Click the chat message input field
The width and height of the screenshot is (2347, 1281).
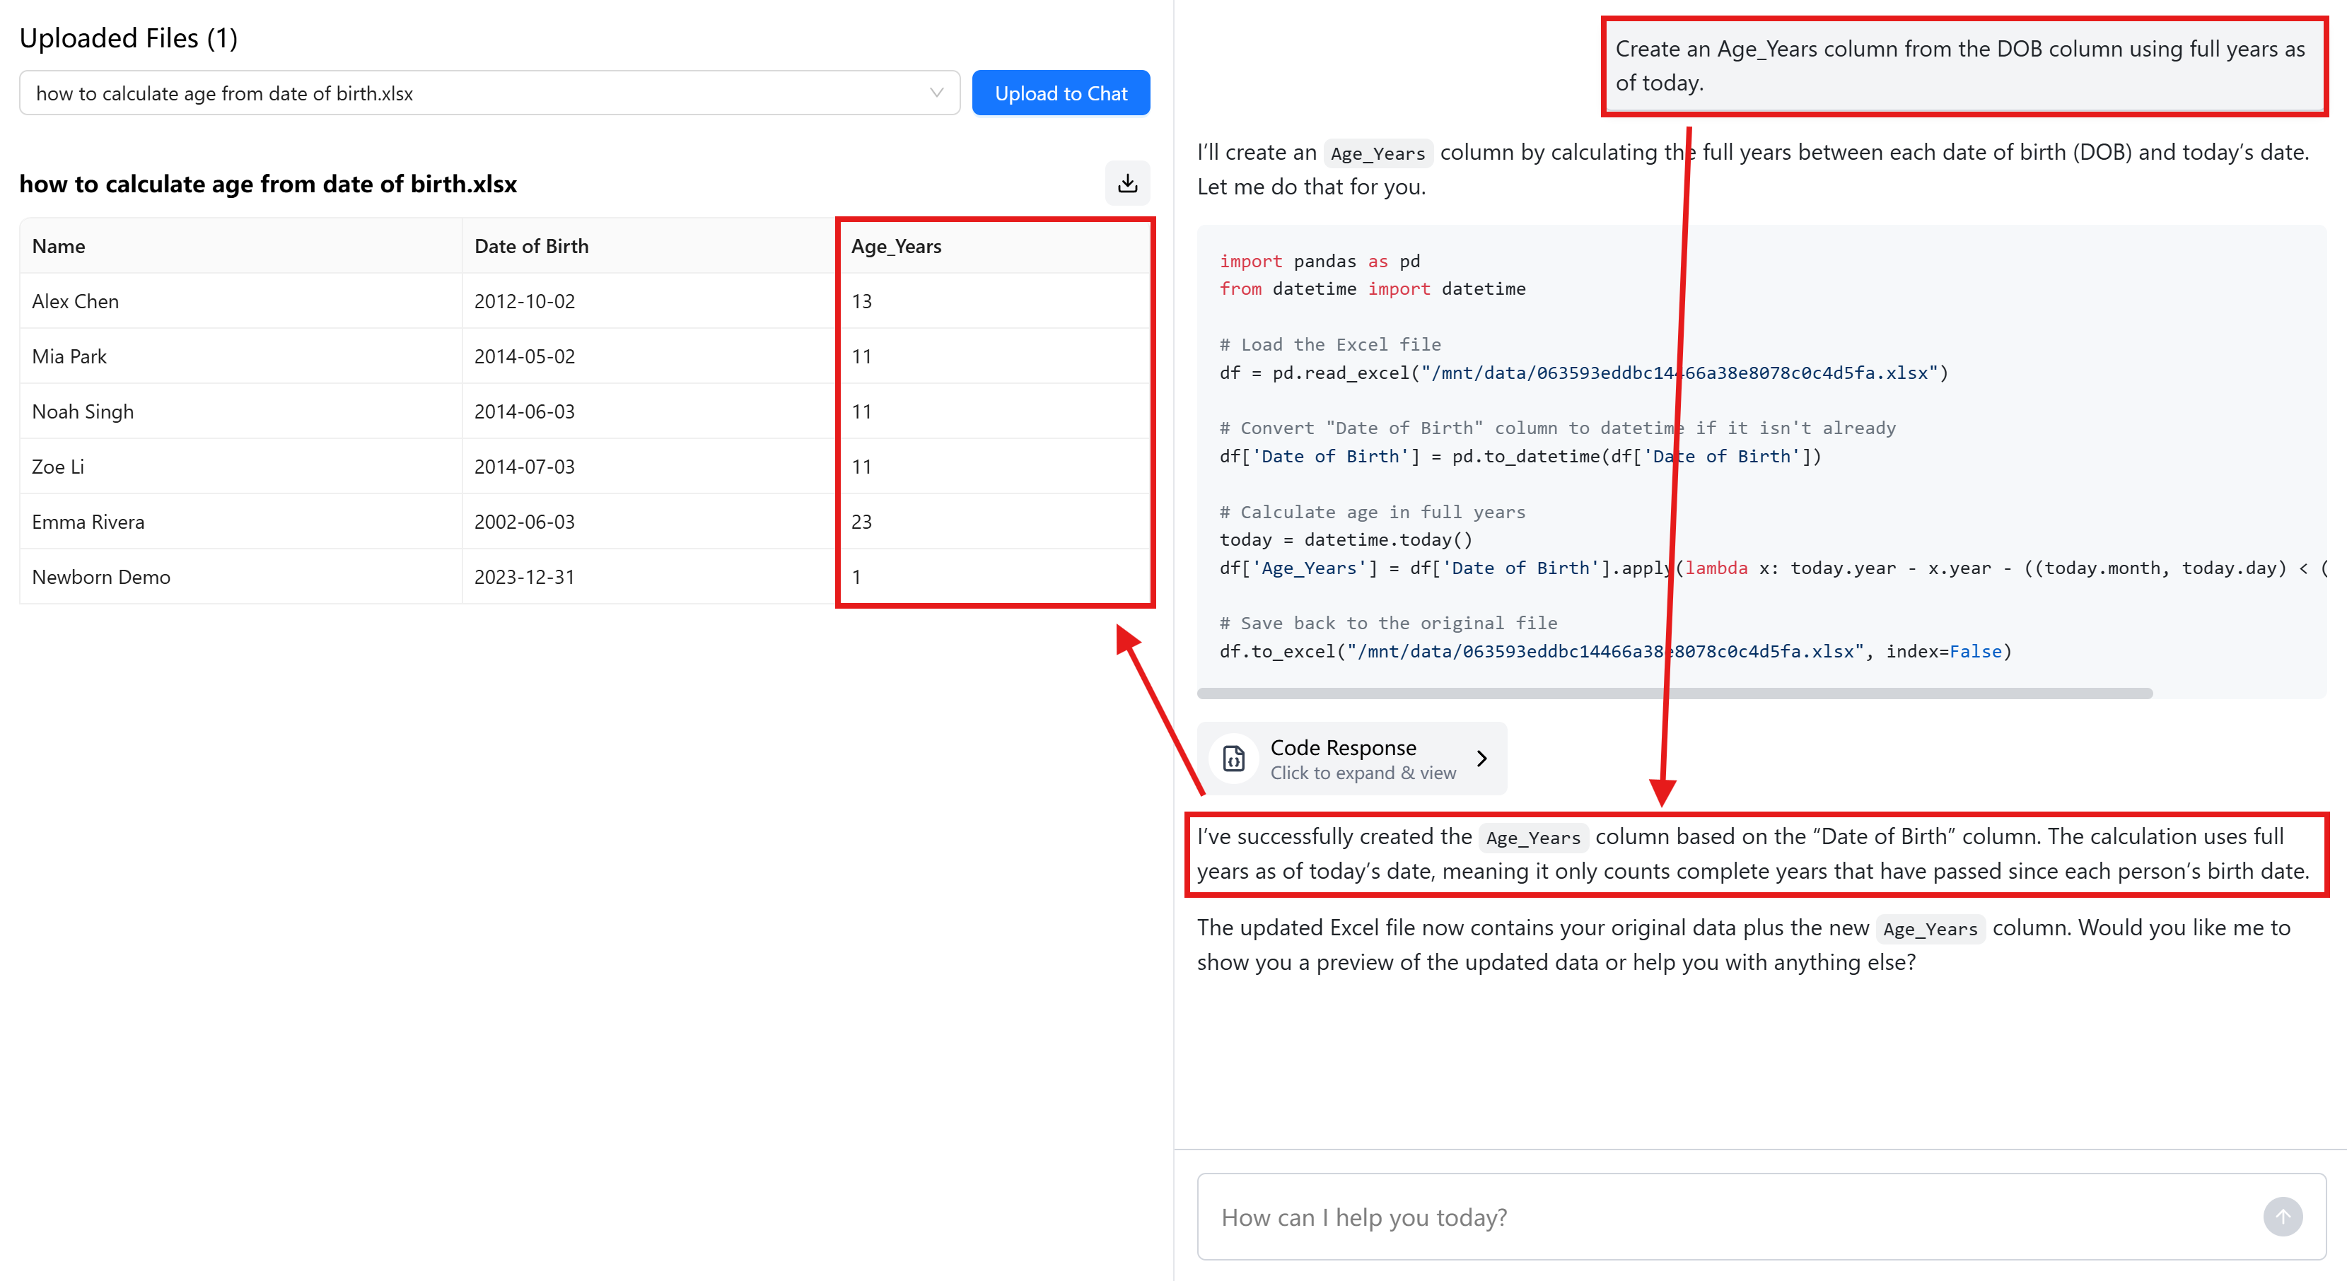pyautogui.click(x=1731, y=1216)
